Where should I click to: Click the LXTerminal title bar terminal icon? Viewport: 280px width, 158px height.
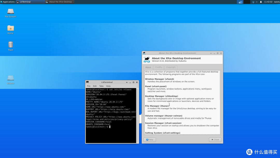point(87,82)
